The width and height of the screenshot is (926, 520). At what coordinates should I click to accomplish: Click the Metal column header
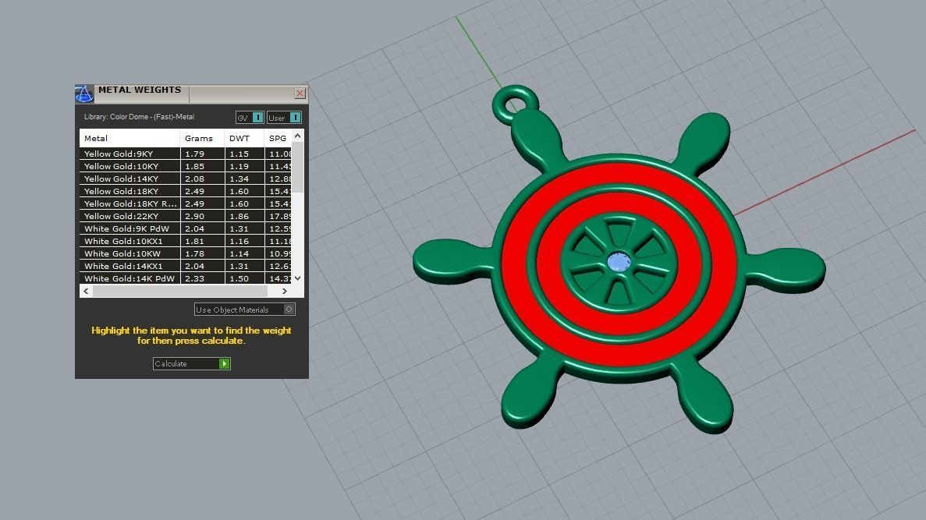[x=130, y=138]
